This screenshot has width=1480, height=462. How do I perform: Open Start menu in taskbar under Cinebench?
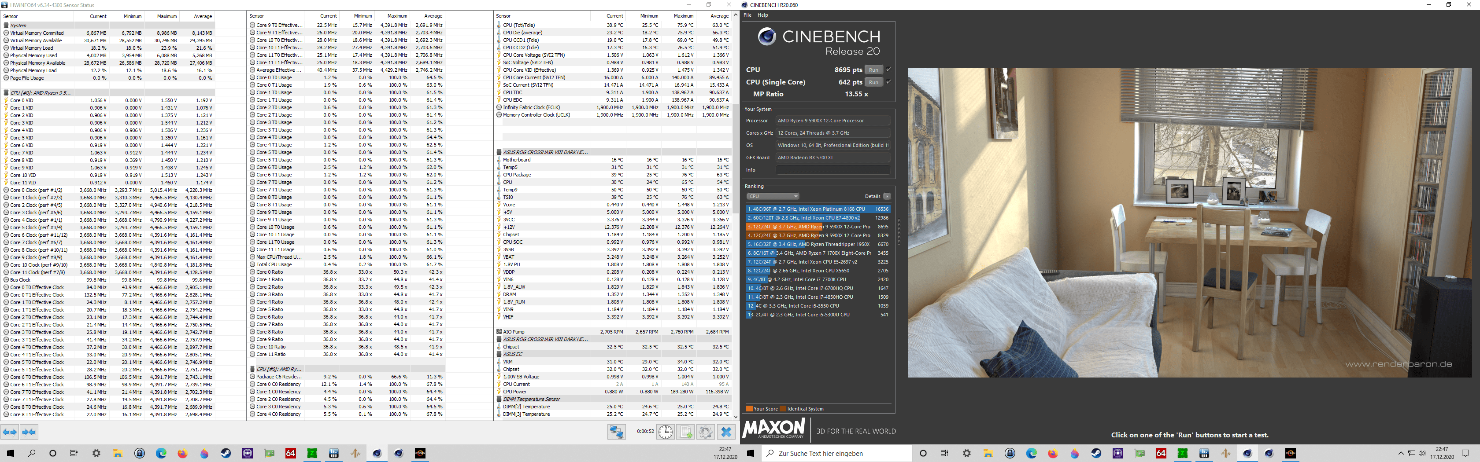coord(750,453)
